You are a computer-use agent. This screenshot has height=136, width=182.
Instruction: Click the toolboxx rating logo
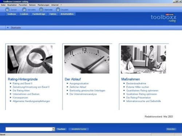163,18
